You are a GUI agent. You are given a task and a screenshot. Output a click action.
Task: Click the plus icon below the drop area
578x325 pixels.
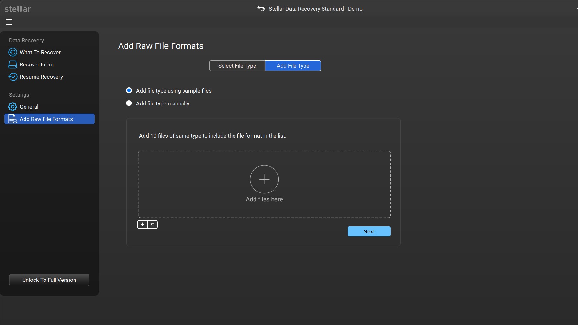click(142, 224)
